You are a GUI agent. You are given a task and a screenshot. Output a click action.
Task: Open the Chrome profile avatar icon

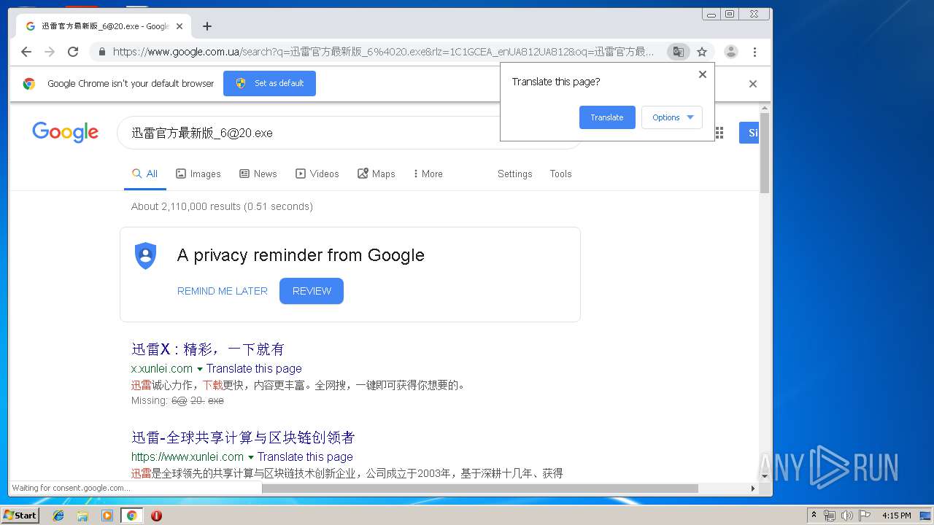pos(731,52)
